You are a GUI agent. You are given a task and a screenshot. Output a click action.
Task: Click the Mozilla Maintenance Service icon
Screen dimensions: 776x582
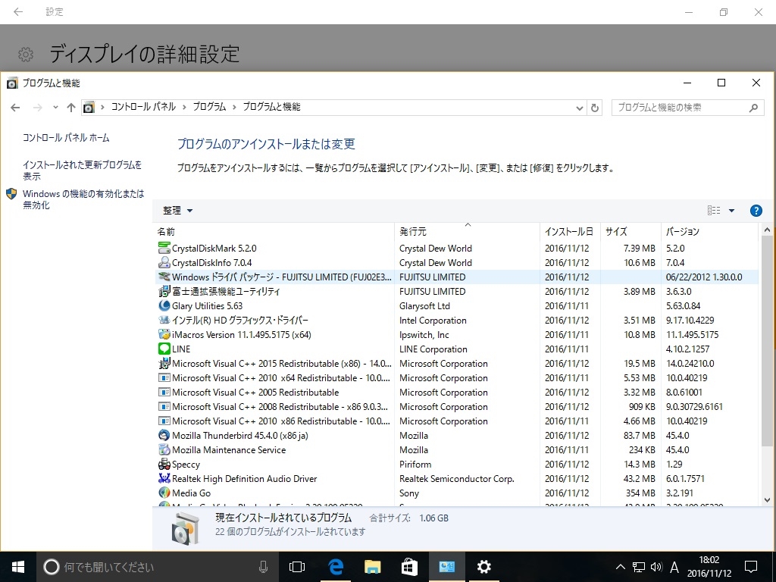click(x=164, y=449)
